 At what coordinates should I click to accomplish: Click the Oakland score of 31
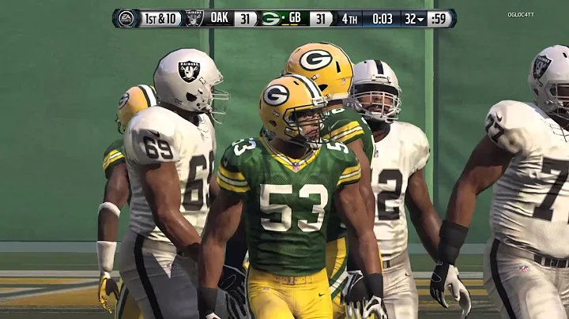[x=245, y=18]
